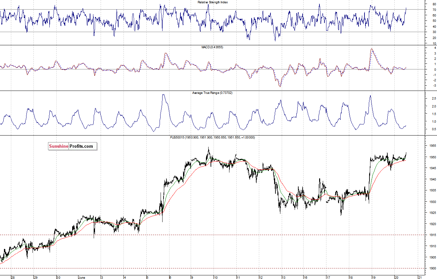Screen dimensions: 437x279
Task: Select the 1905 price axis label
Action: coord(432,257)
